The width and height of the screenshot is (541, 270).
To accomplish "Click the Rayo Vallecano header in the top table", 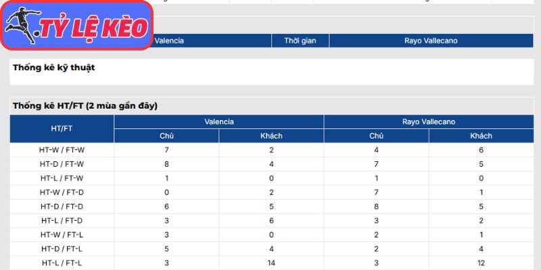I will [x=431, y=40].
